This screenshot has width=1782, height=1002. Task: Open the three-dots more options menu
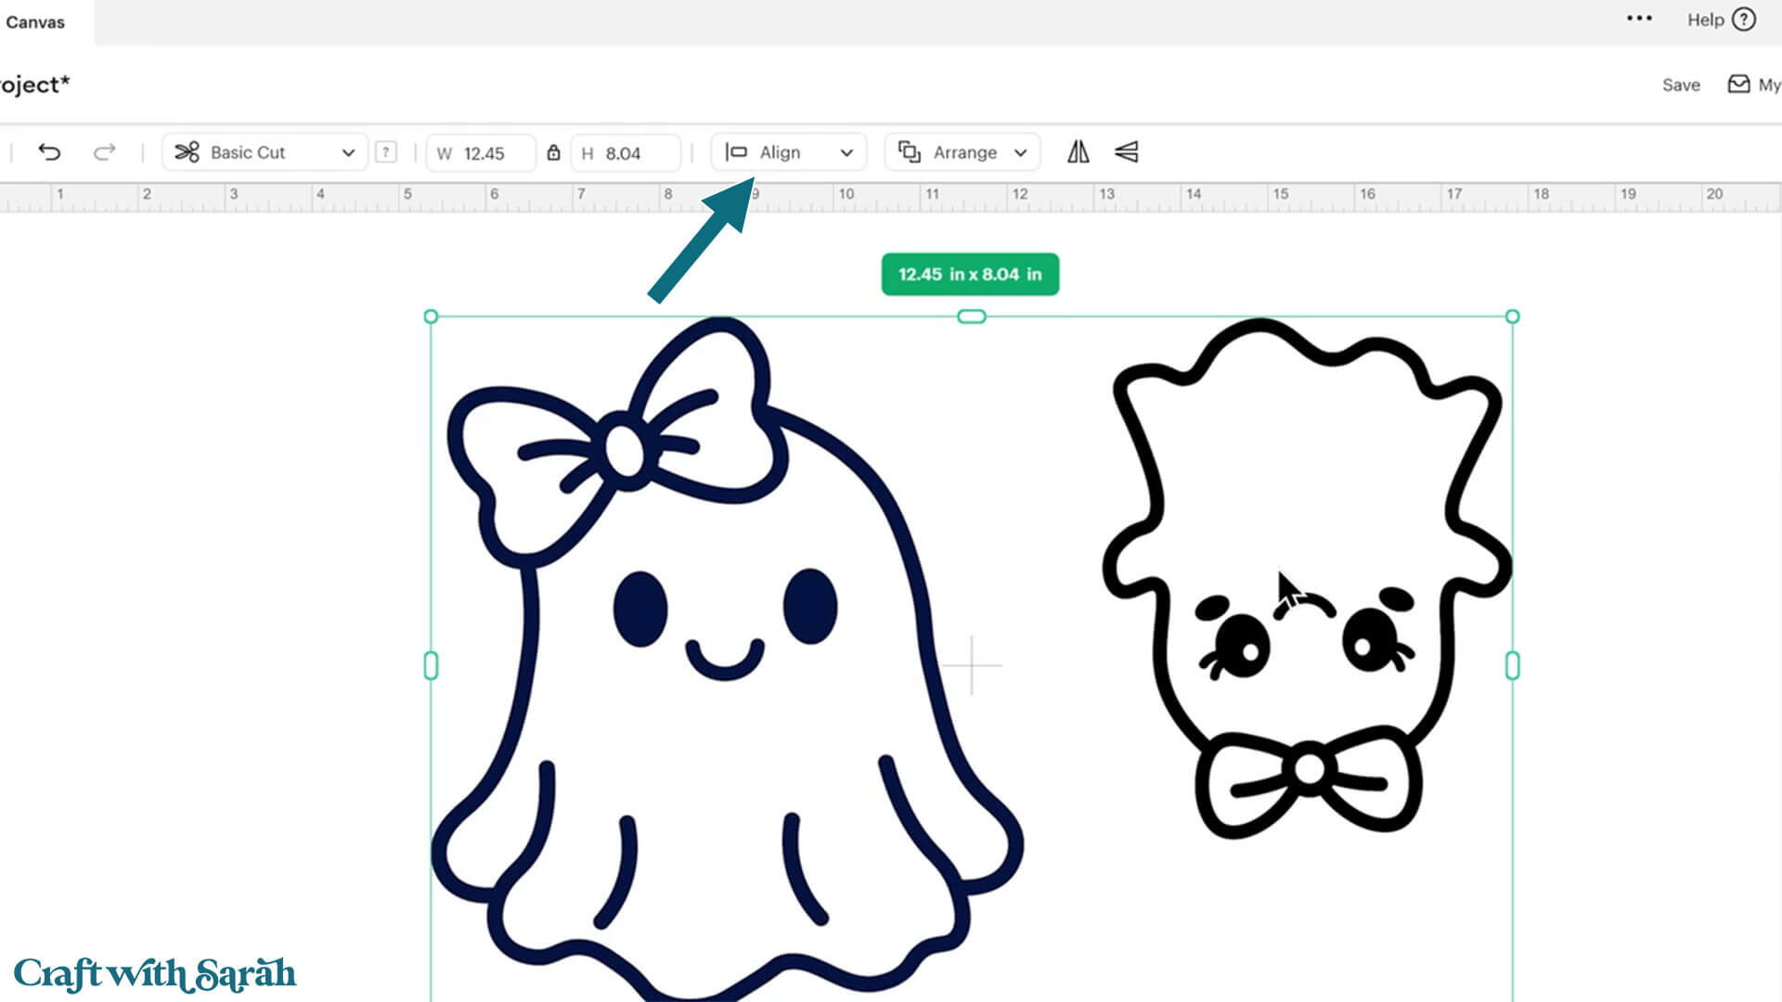pos(1639,19)
